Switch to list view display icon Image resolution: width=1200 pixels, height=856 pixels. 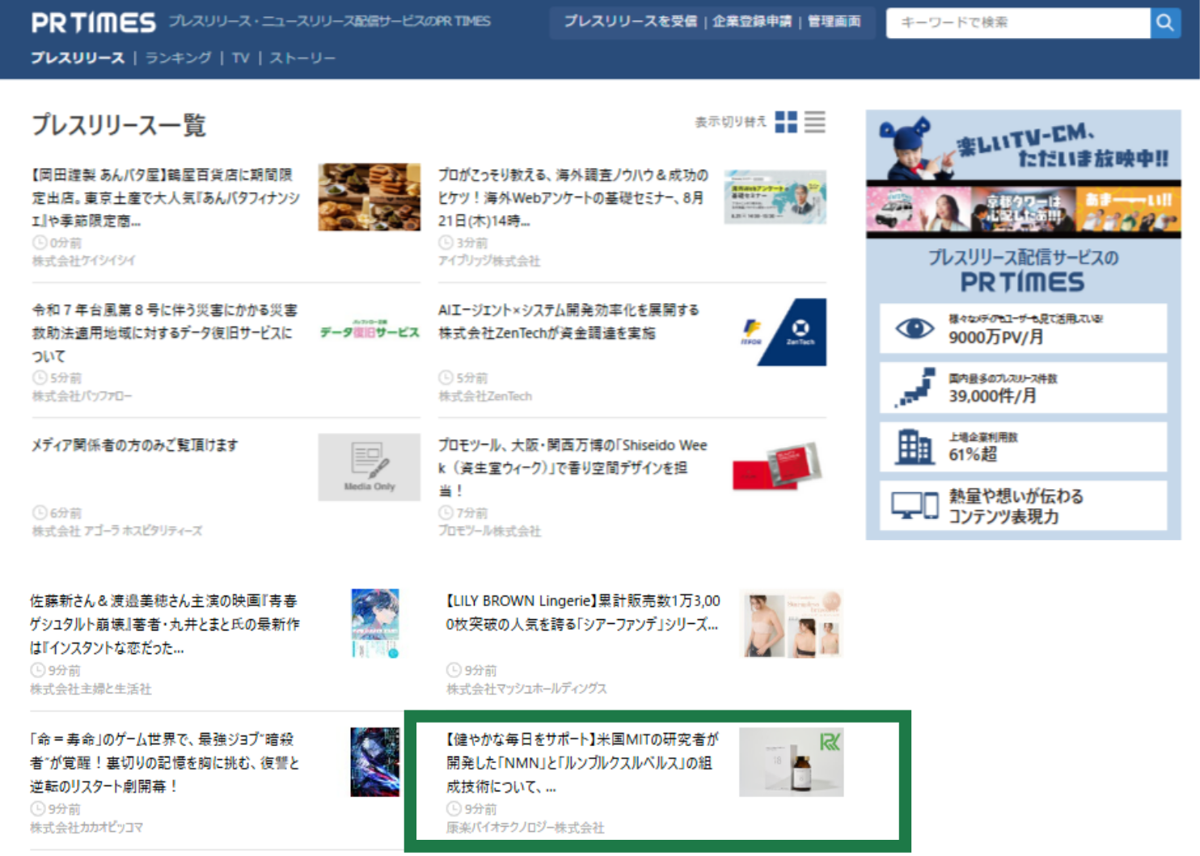point(815,122)
